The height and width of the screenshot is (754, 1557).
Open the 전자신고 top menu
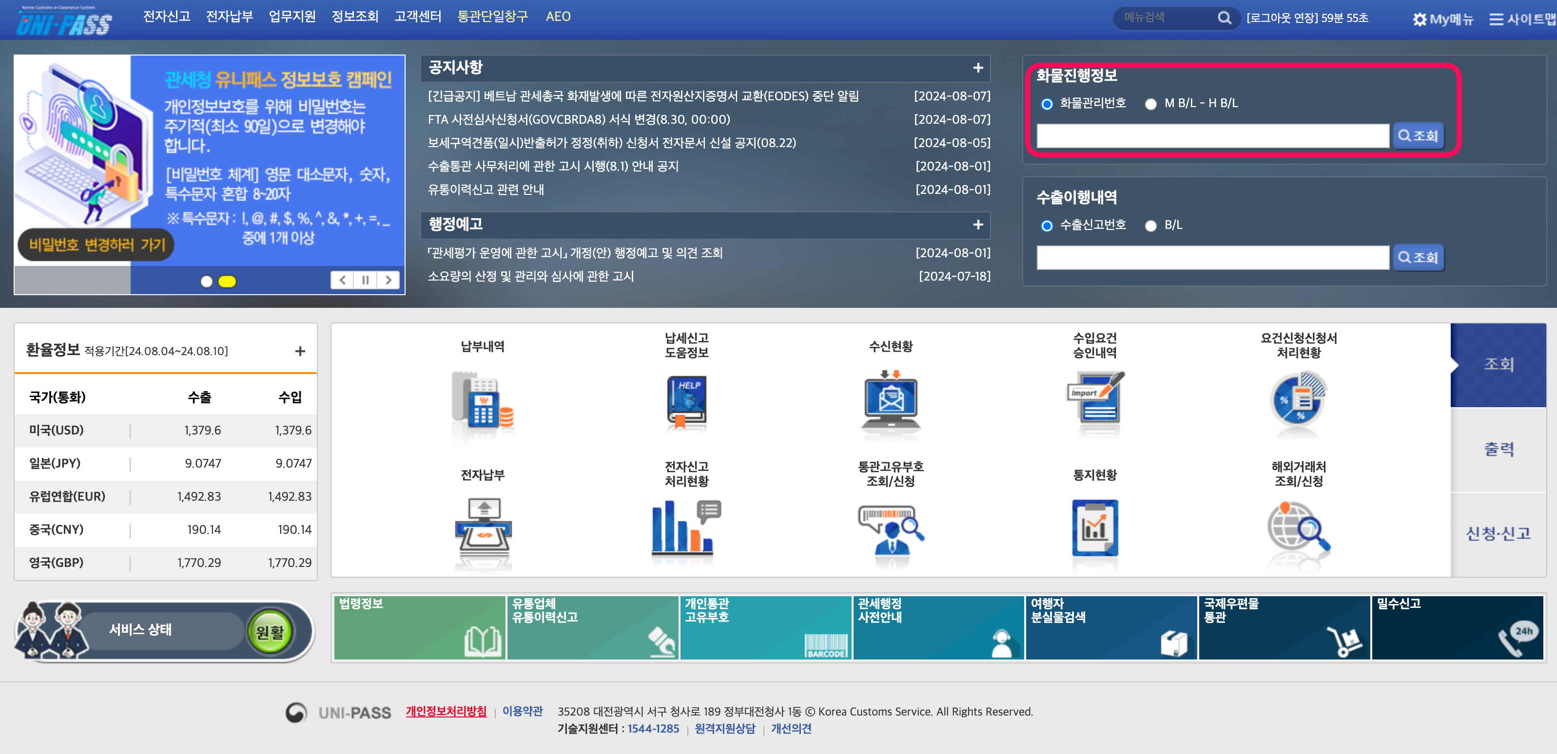(x=166, y=16)
